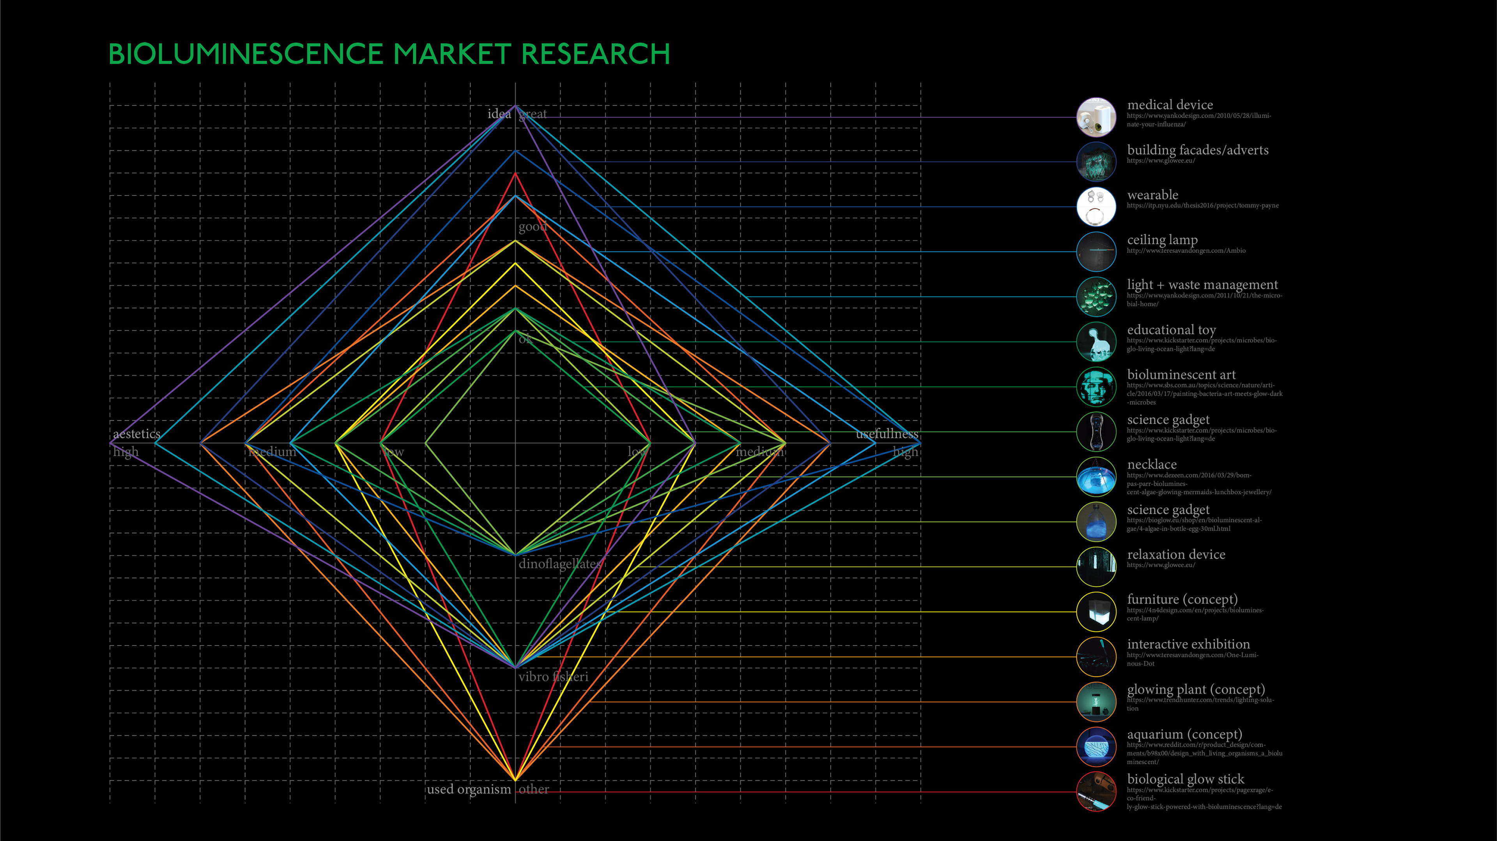This screenshot has height=841, width=1497.
Task: Follow the yankodesign the-microbial-home link
Action: [1204, 300]
